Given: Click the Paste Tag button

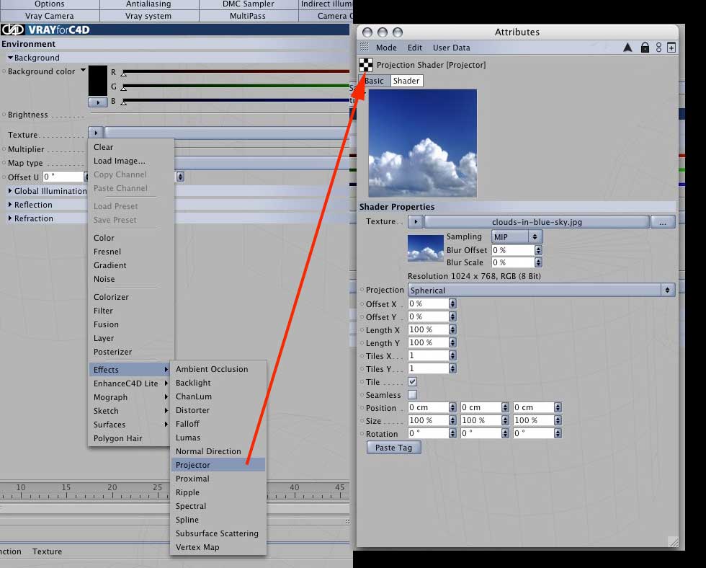Looking at the screenshot, I should 393,448.
